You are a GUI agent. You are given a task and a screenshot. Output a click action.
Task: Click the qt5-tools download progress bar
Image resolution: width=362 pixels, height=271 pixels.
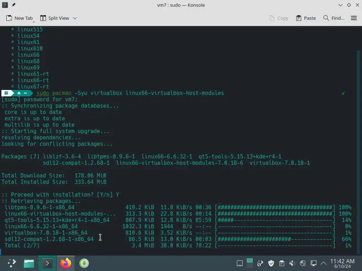[275, 220]
